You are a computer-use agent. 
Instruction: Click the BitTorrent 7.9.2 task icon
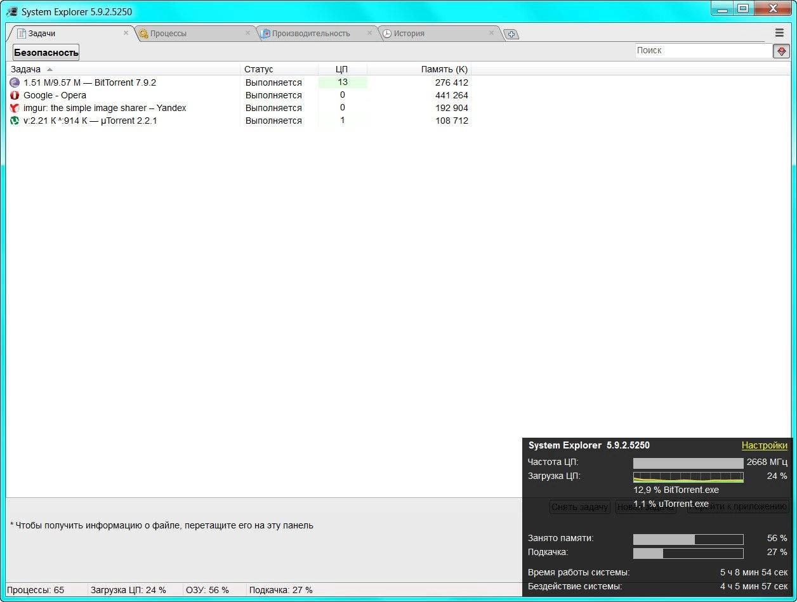15,82
